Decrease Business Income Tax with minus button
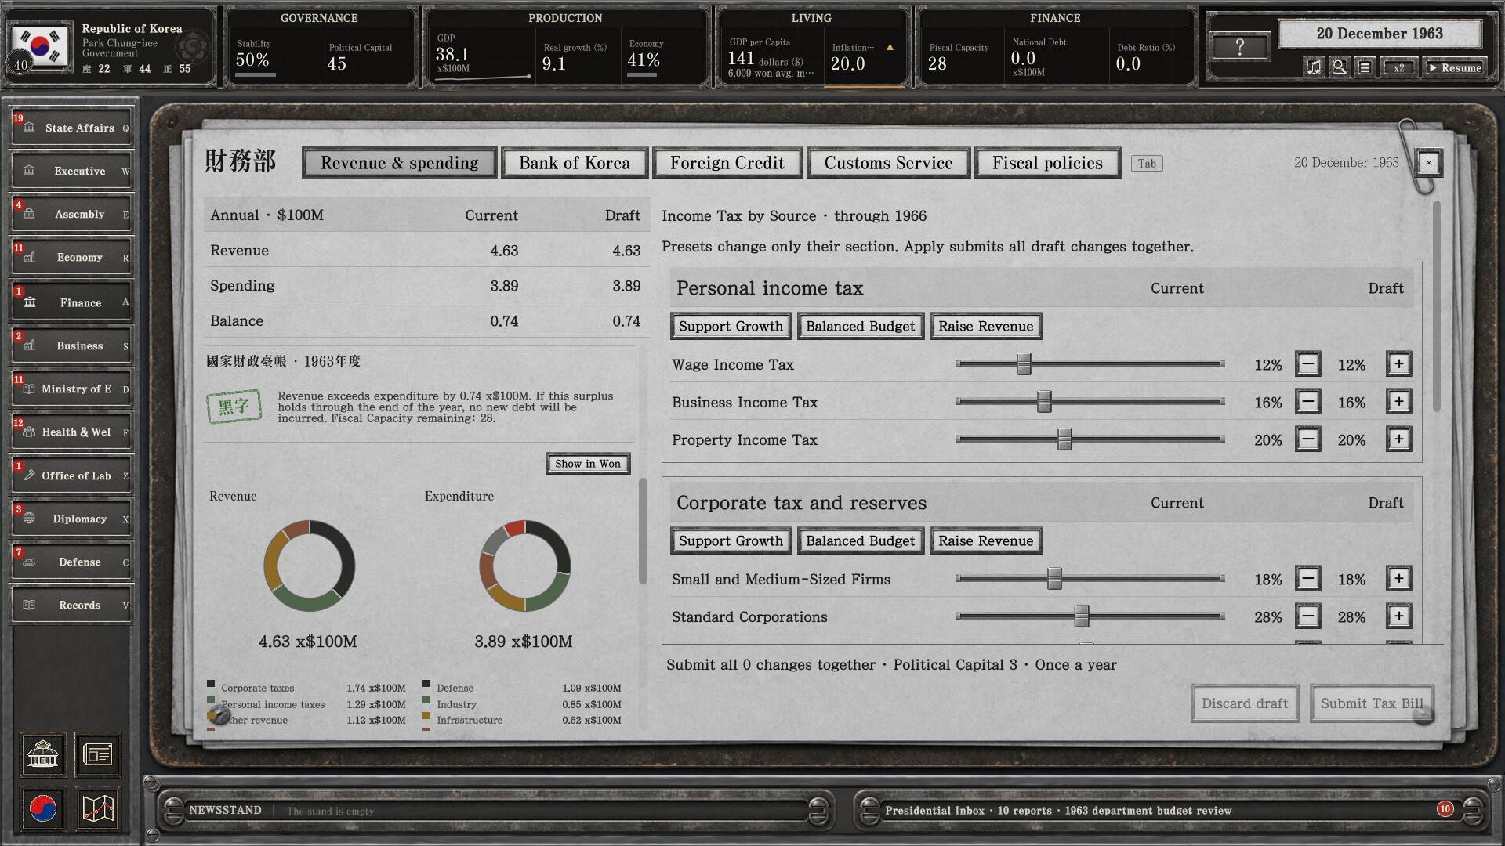 click(1307, 402)
